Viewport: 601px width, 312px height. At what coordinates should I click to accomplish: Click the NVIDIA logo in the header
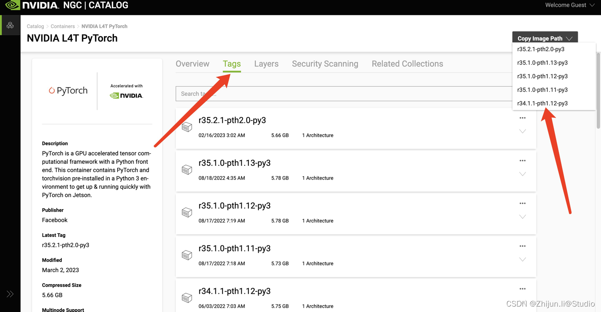pos(32,5)
